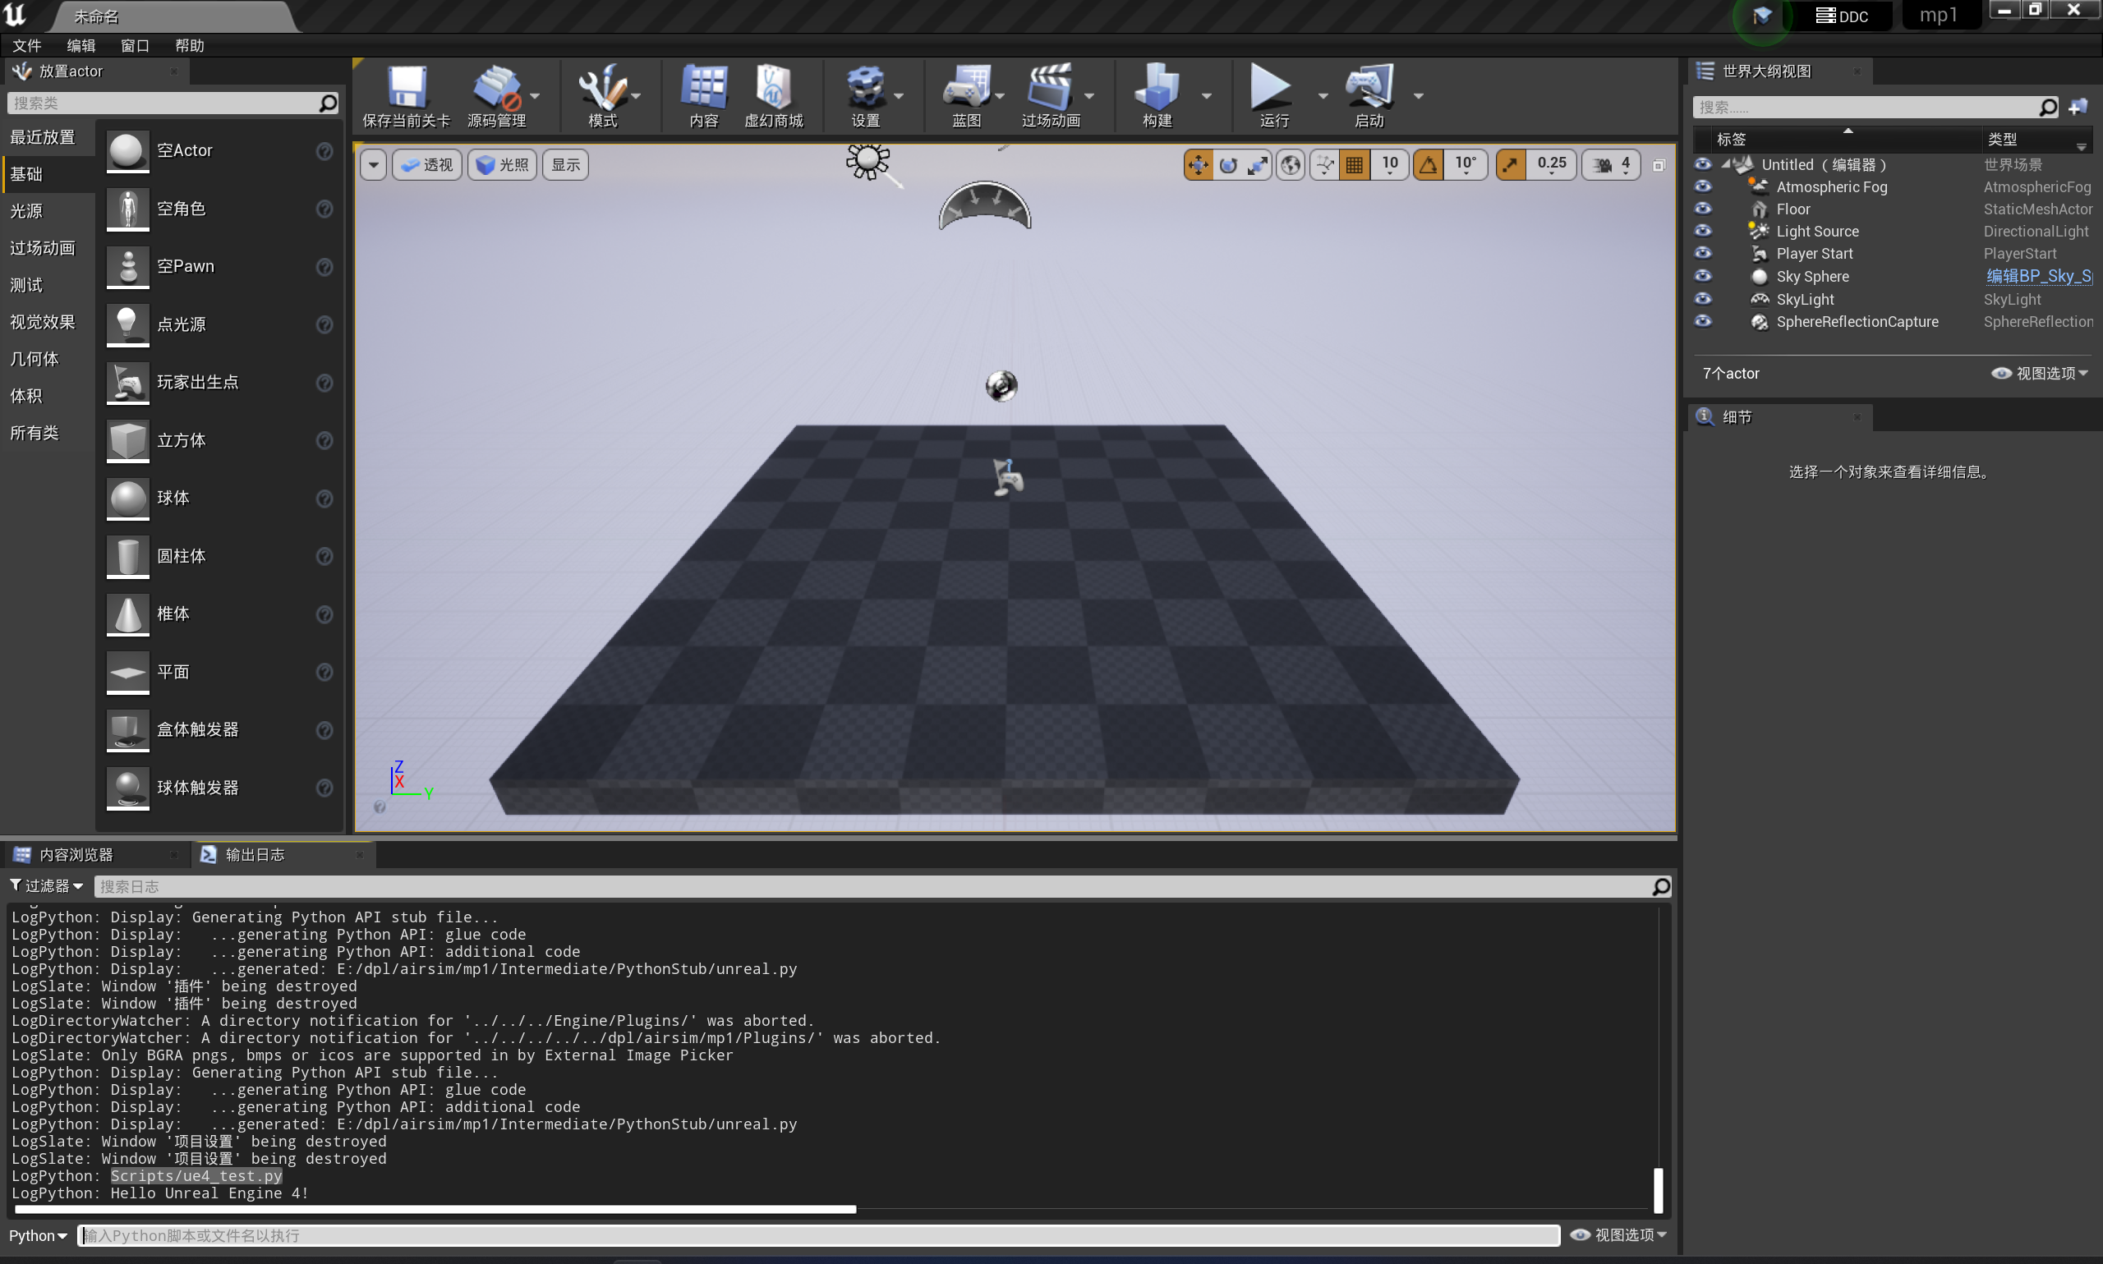Hide the Floor actor with eye icon

click(1703, 209)
